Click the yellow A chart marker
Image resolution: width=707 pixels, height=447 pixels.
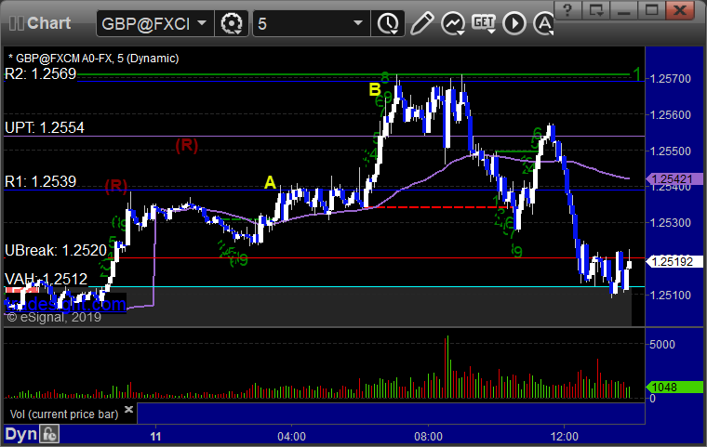tap(270, 182)
